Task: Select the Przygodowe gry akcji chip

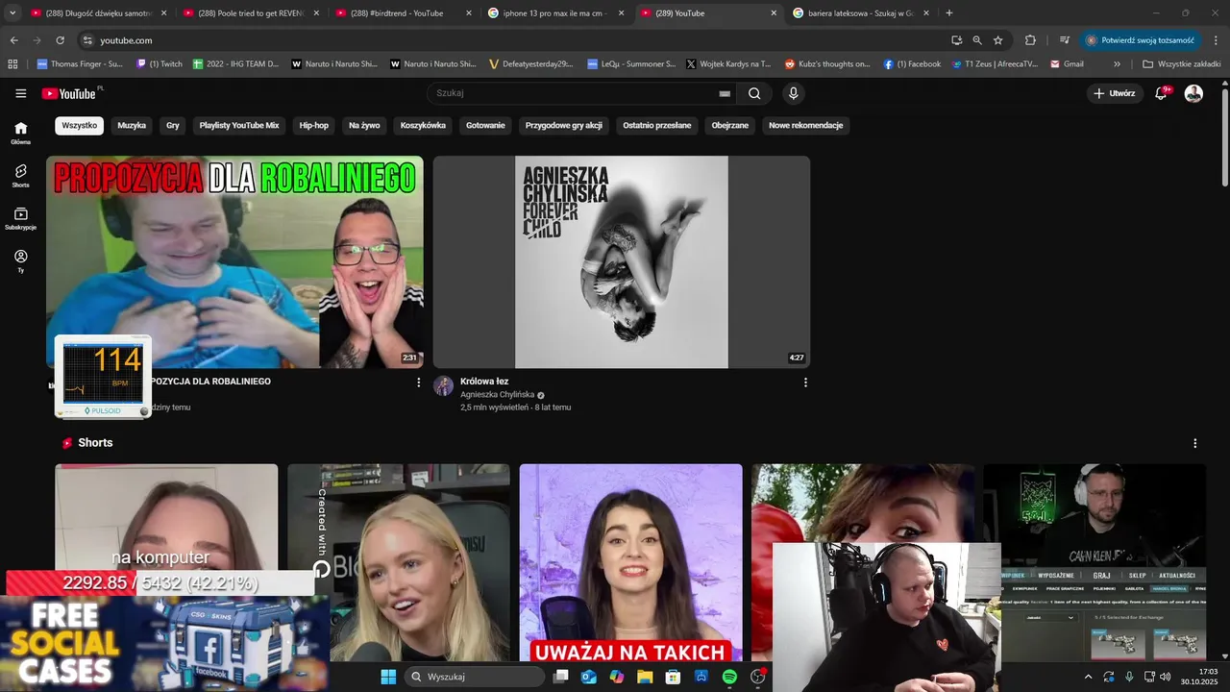Action: (564, 125)
